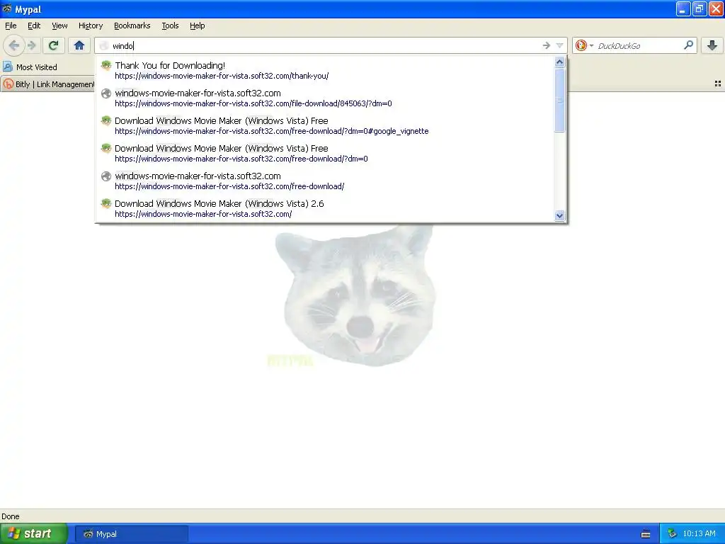Click the favicon of 'Thank You for Downloading!'
Viewport: 725px width, 544px height.
pos(106,65)
